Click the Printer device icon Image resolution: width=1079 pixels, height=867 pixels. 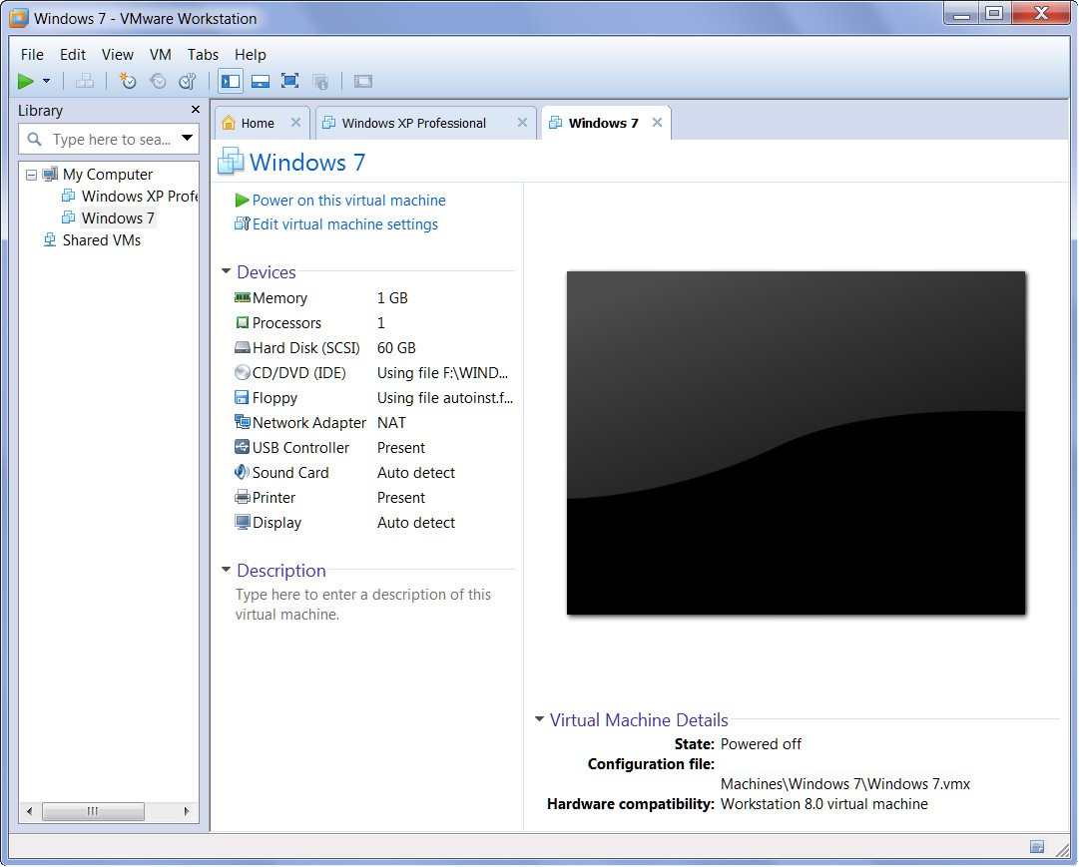pyautogui.click(x=243, y=497)
